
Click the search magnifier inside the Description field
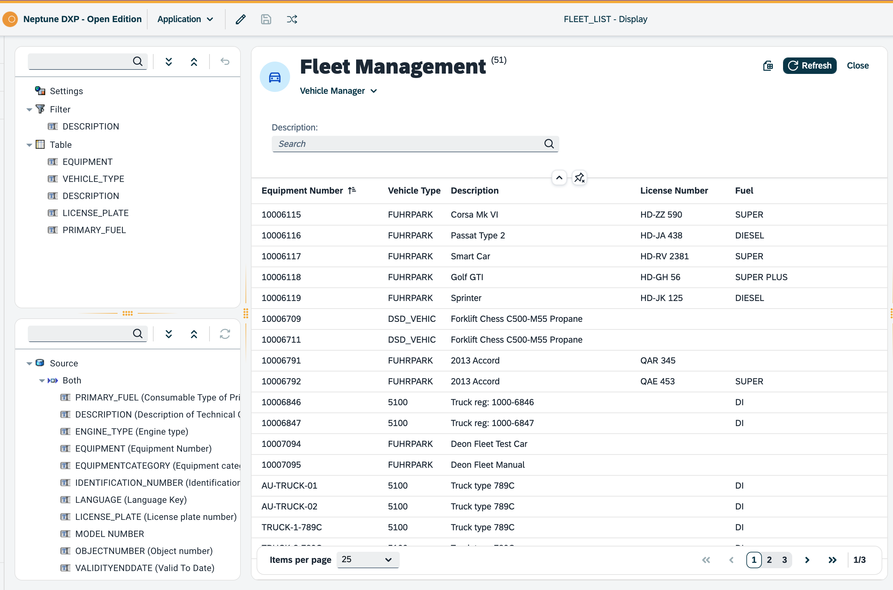tap(549, 144)
